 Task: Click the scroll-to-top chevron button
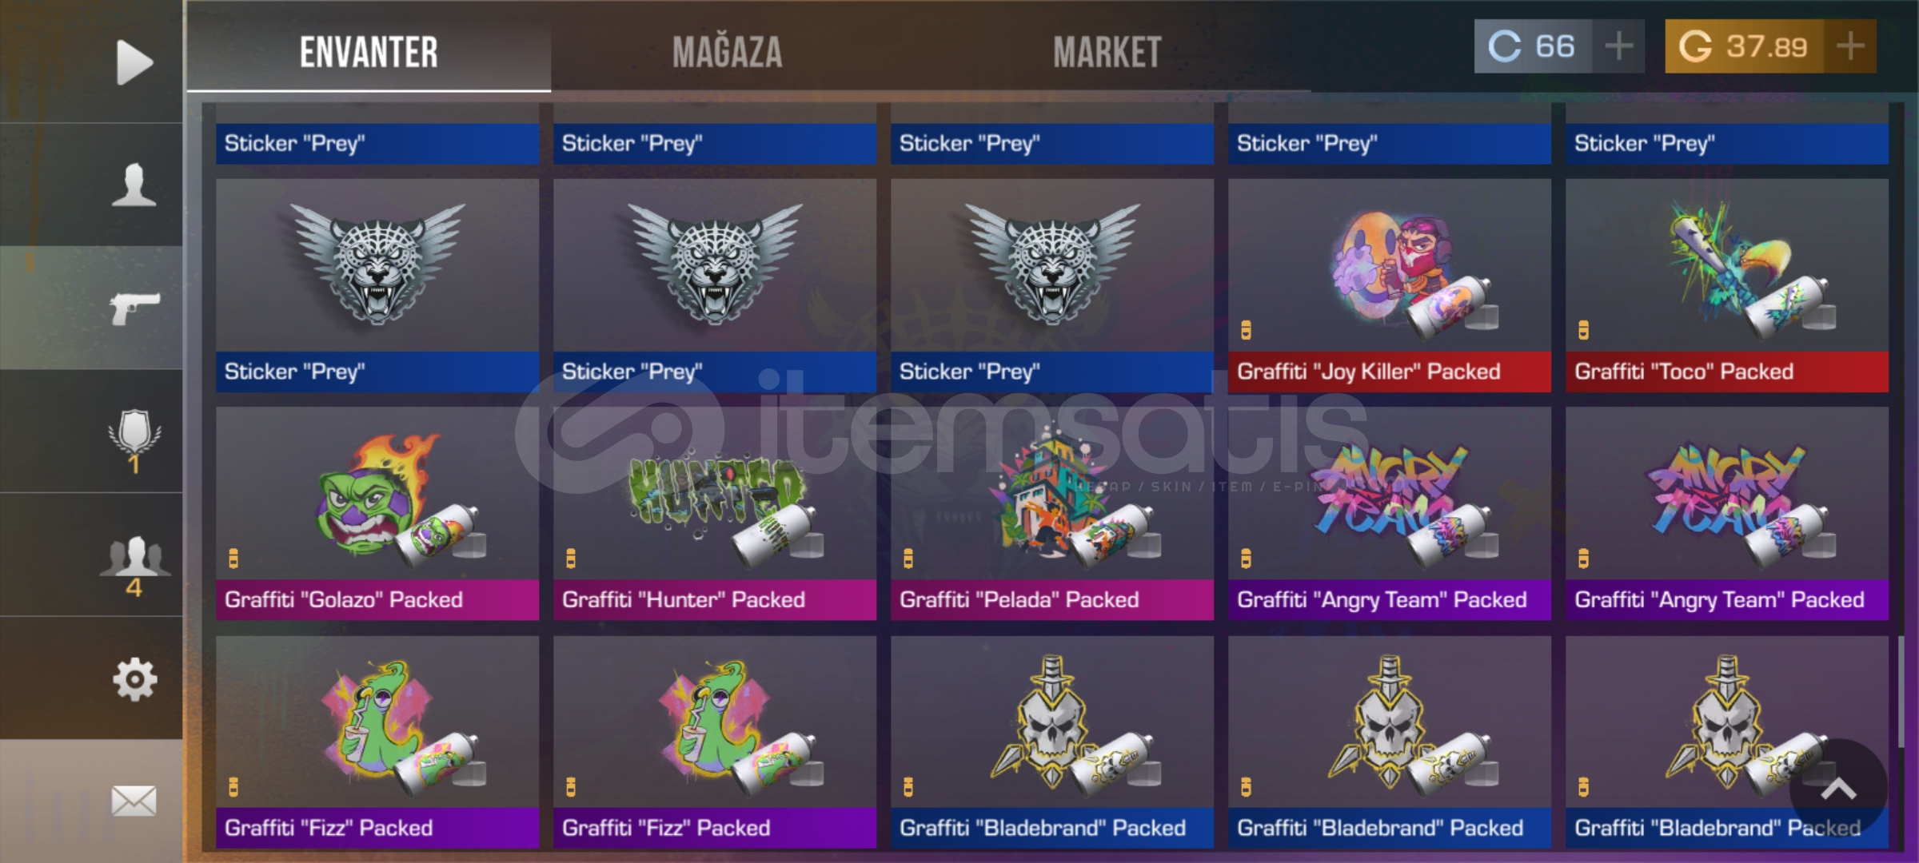1838,789
